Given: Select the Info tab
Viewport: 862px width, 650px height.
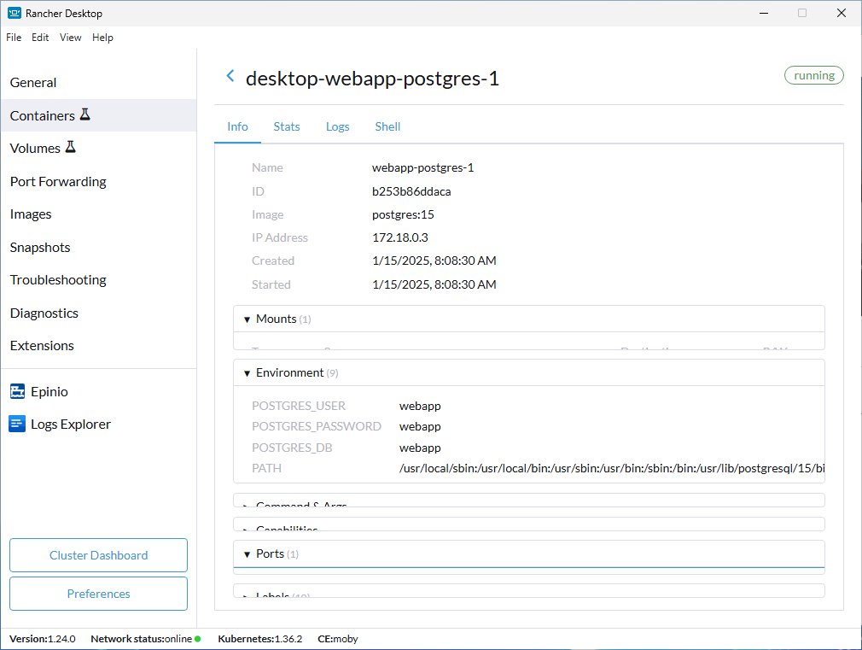Looking at the screenshot, I should tap(237, 126).
